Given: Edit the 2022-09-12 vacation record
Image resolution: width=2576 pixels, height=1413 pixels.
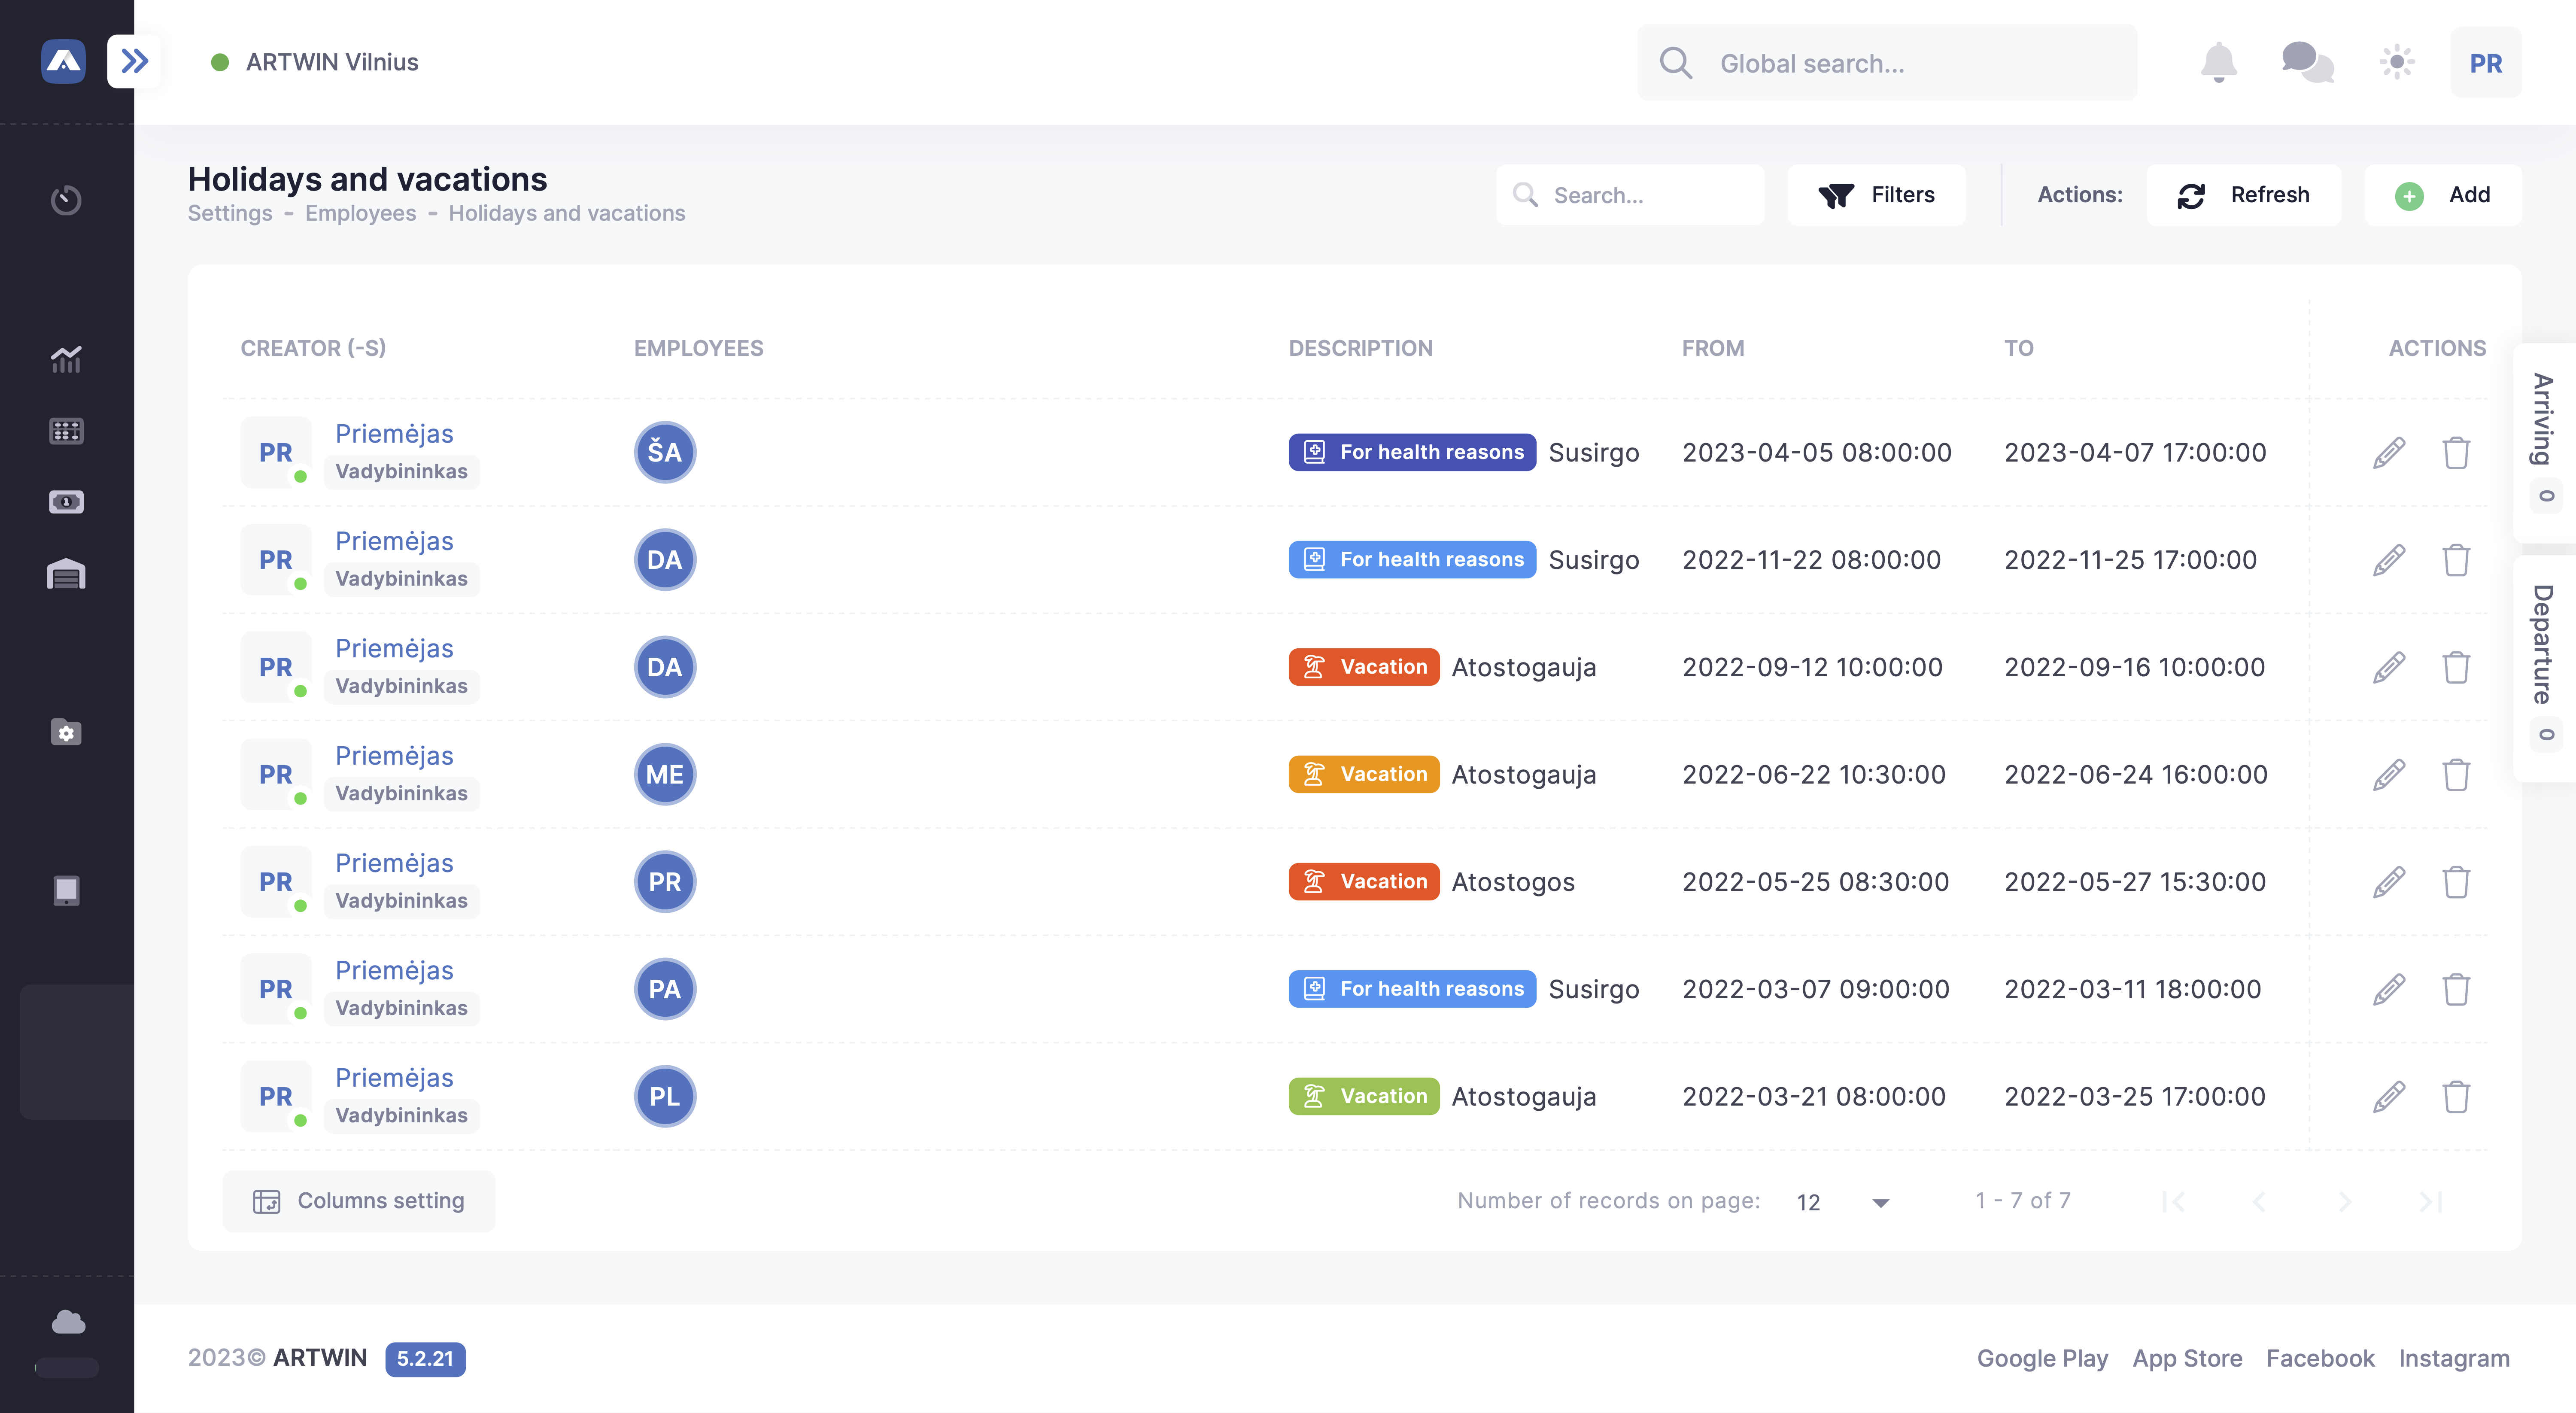Looking at the screenshot, I should 2389,667.
